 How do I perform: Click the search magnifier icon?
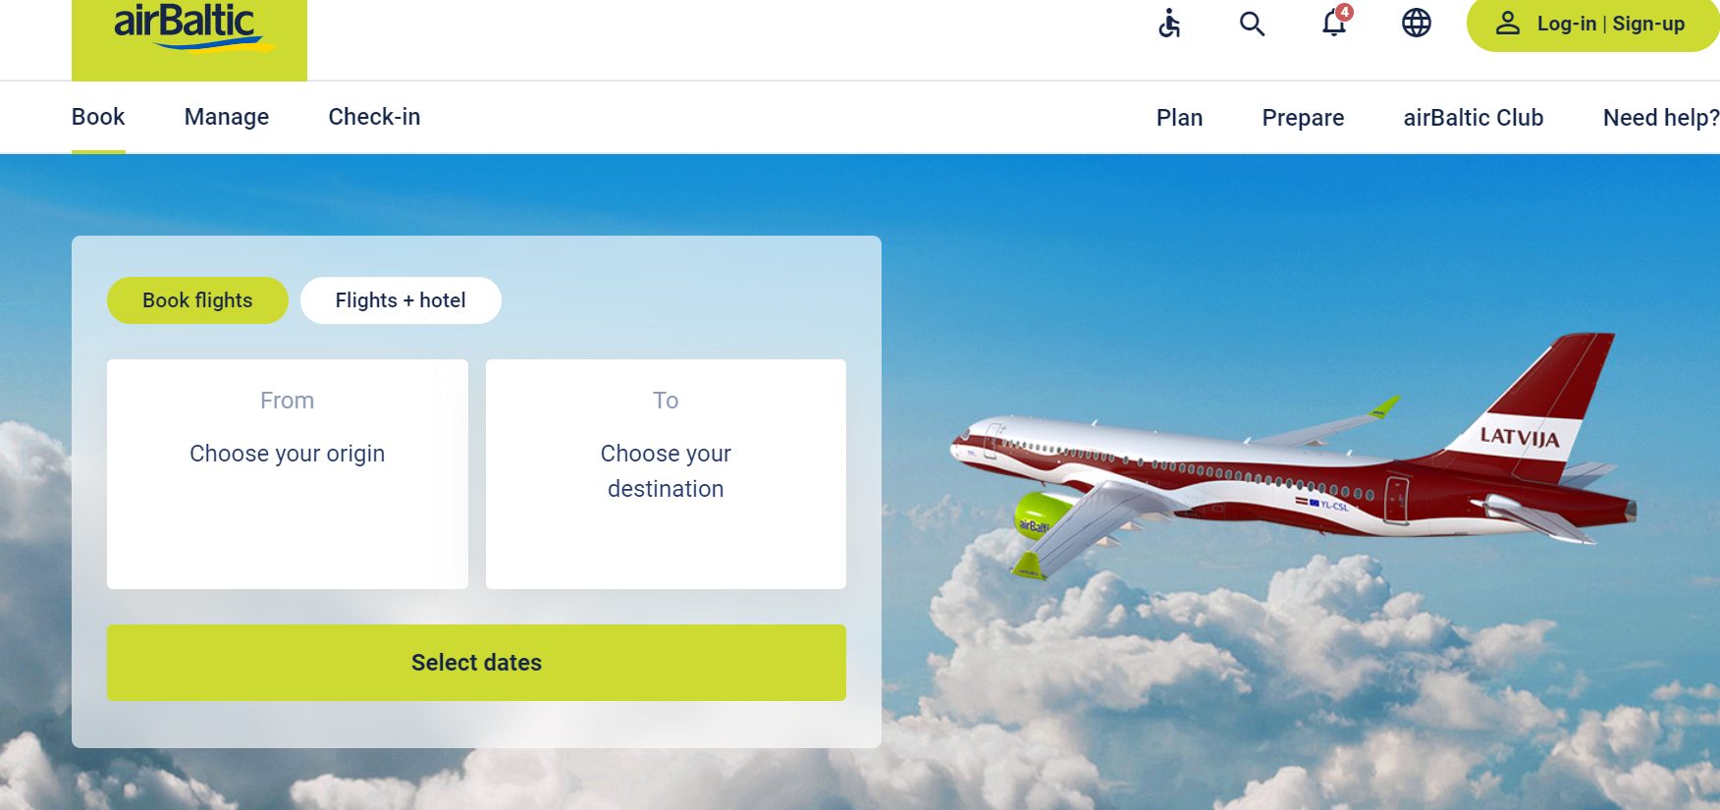1252,24
